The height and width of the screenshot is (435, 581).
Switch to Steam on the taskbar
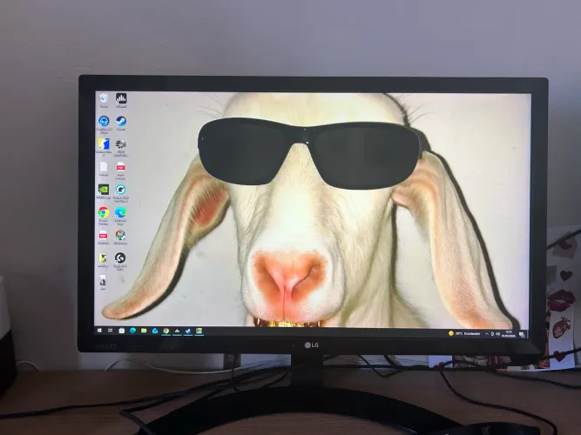tap(188, 331)
